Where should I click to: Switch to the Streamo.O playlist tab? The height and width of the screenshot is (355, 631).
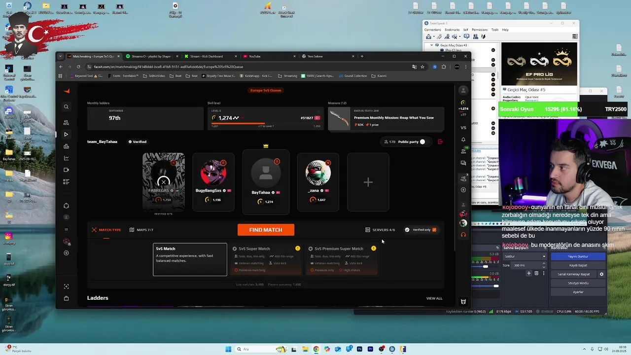[x=152, y=56]
